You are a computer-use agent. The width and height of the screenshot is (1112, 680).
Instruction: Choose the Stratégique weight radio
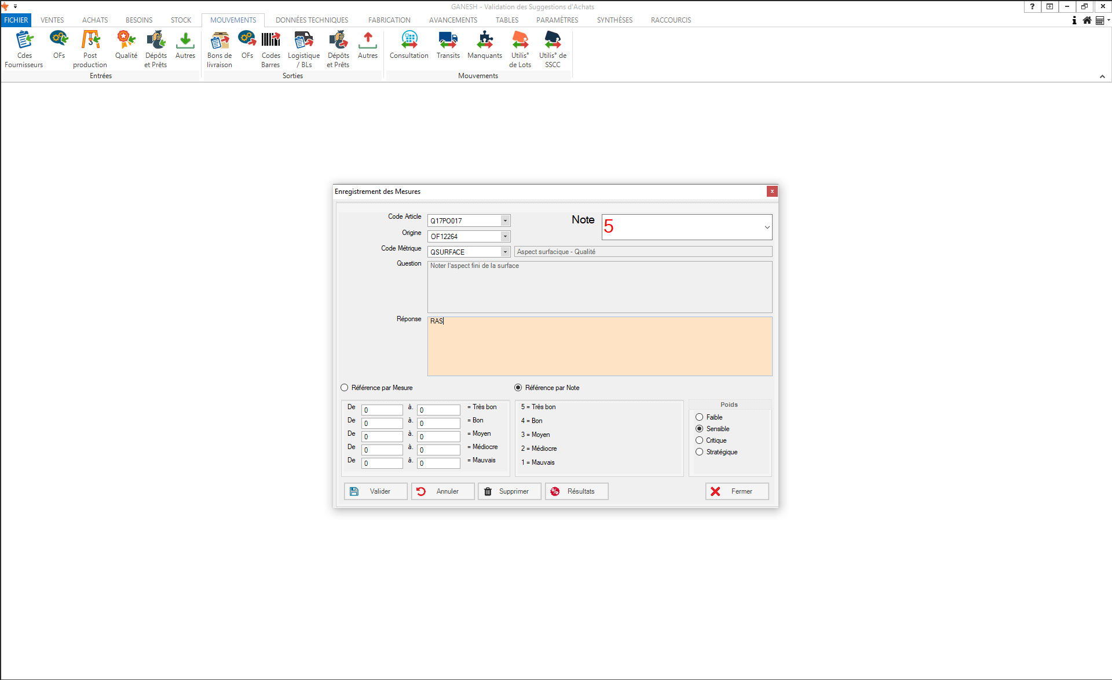[700, 452]
